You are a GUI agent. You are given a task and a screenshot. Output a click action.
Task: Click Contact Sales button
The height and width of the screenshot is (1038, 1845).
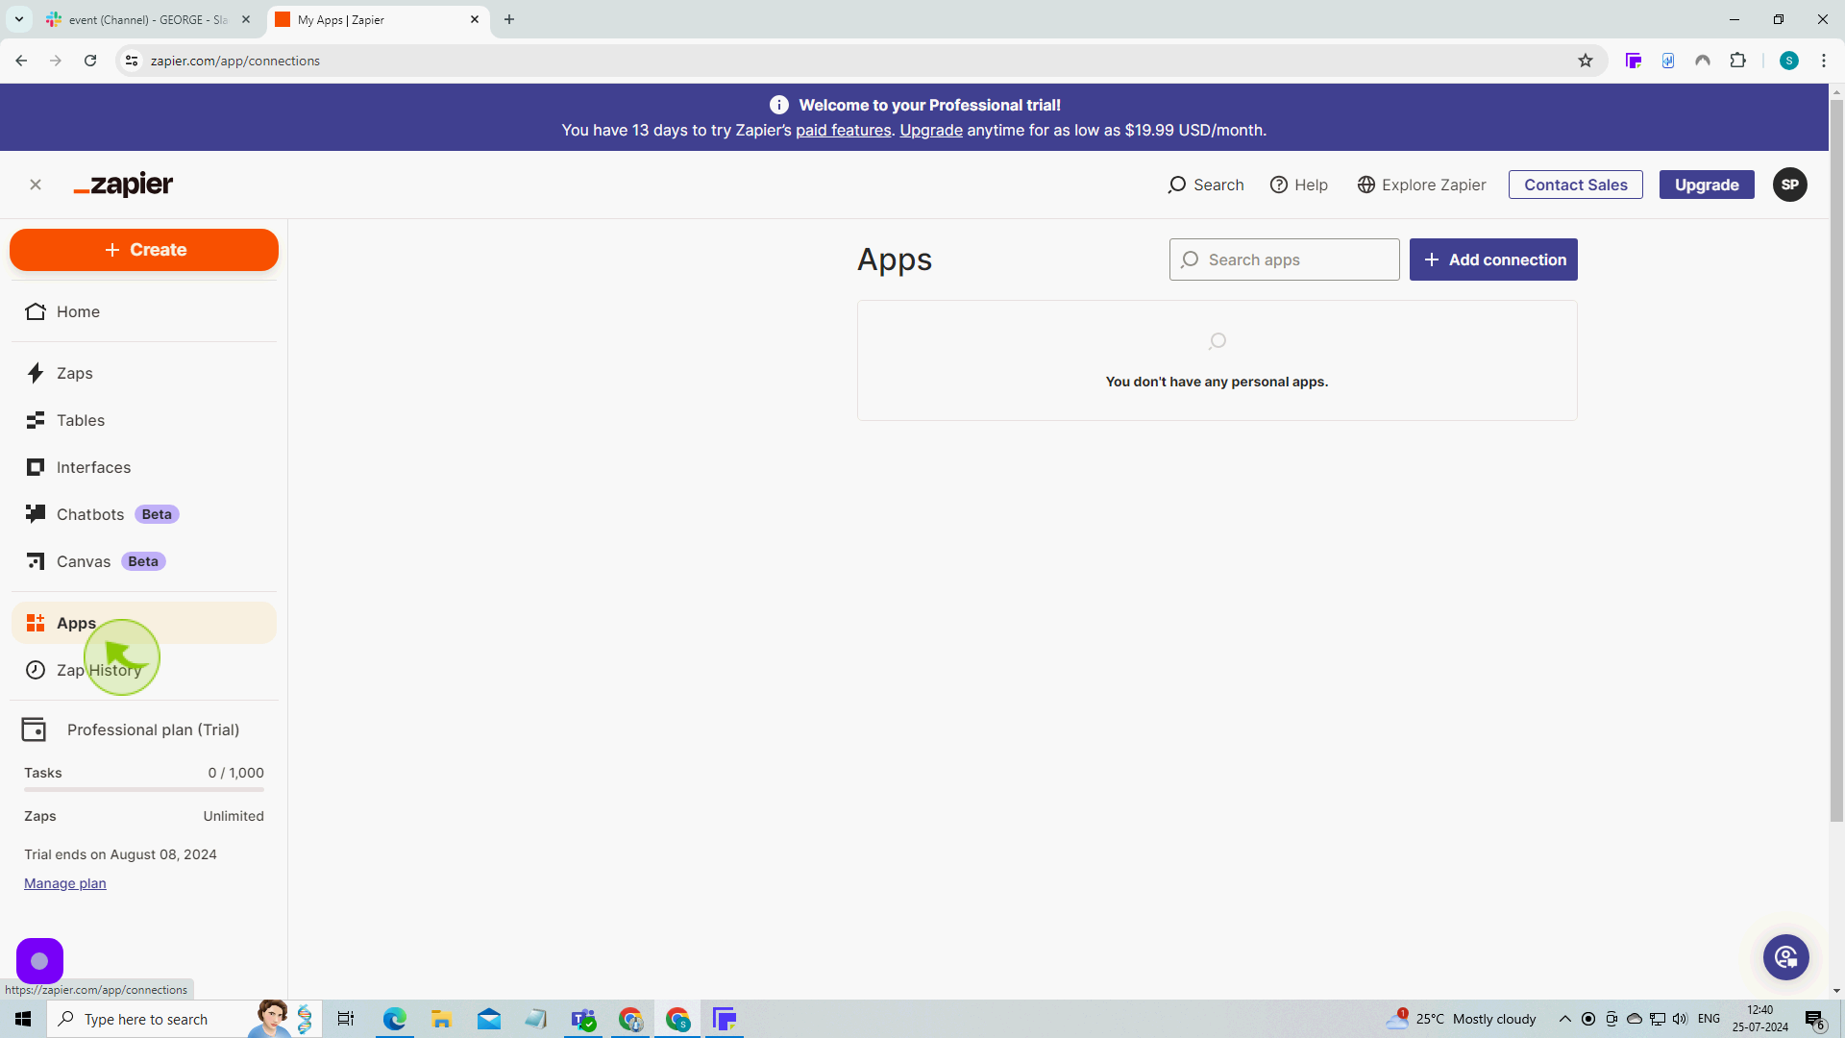pos(1576,185)
